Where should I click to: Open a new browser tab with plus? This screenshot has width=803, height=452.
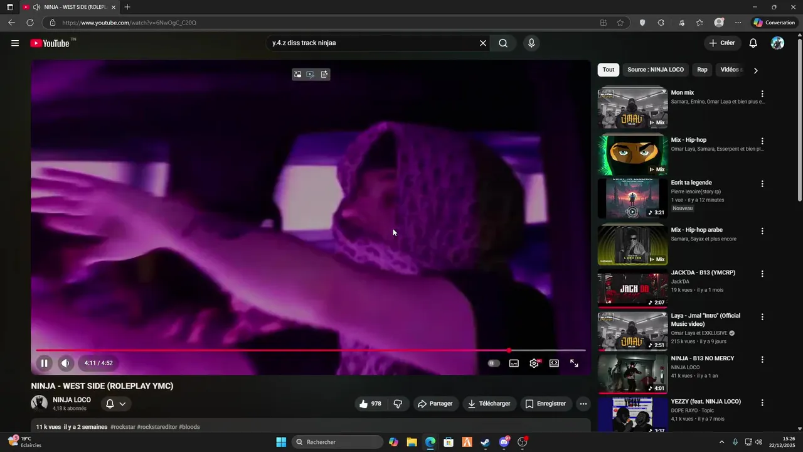(x=127, y=7)
